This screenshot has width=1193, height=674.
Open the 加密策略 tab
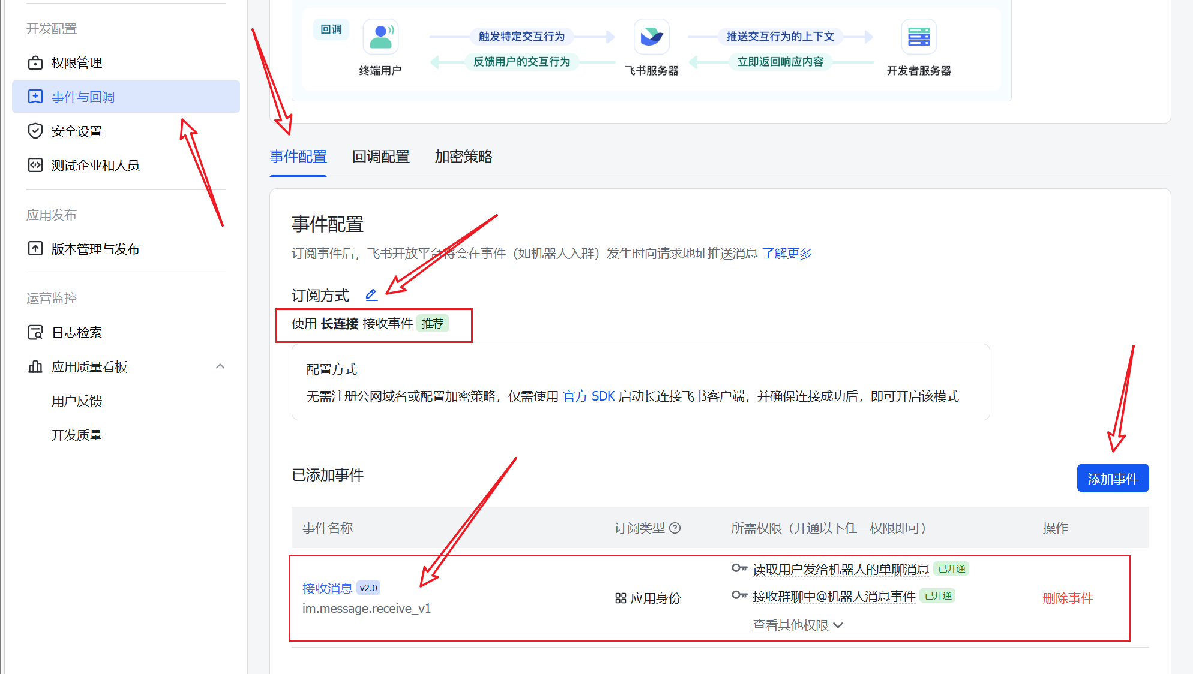(x=463, y=157)
